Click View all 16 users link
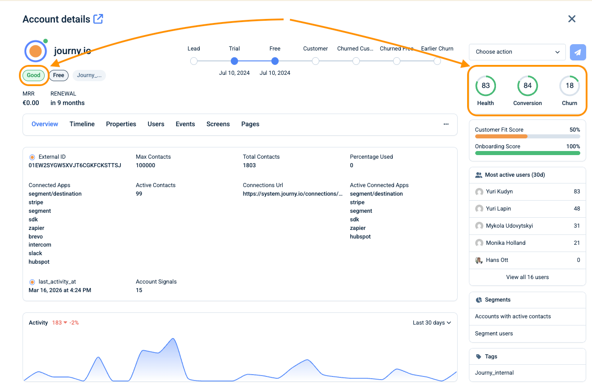The height and width of the screenshot is (385, 592). coord(527,277)
